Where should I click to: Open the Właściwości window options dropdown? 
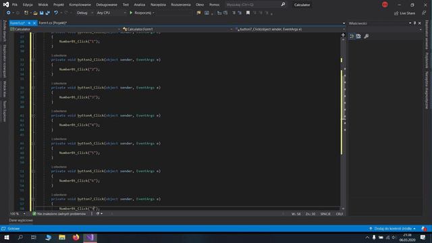(410, 23)
